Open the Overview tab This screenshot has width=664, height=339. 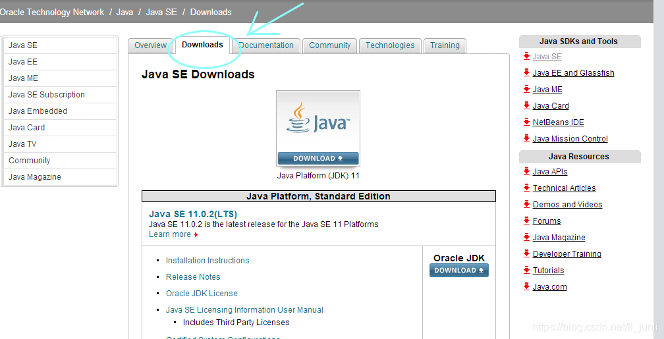click(x=150, y=45)
